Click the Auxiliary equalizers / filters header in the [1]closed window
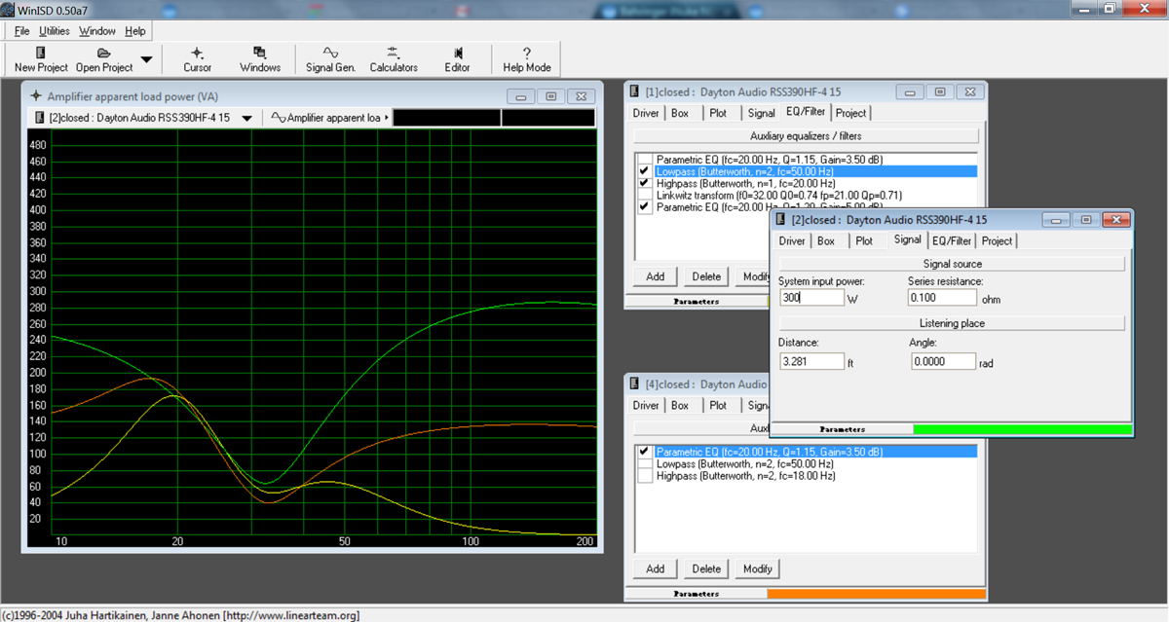The image size is (1169, 622). (x=805, y=136)
